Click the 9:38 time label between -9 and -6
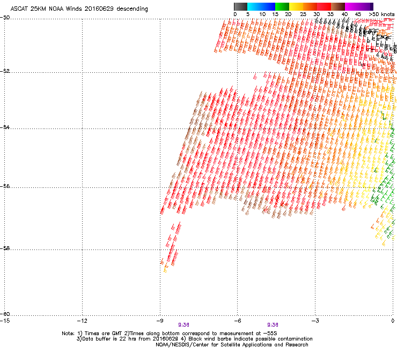 184,325
